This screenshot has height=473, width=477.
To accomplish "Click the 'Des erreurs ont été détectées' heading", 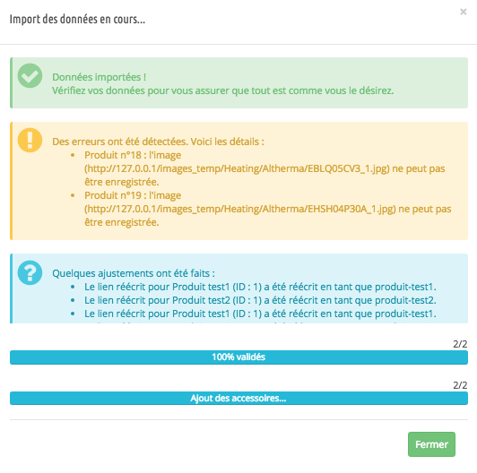I will pos(158,142).
